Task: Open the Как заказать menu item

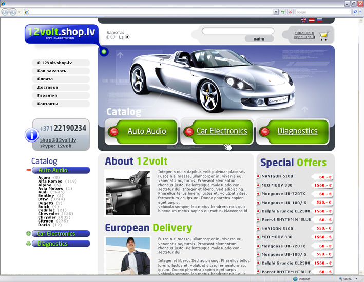Action: coord(61,71)
